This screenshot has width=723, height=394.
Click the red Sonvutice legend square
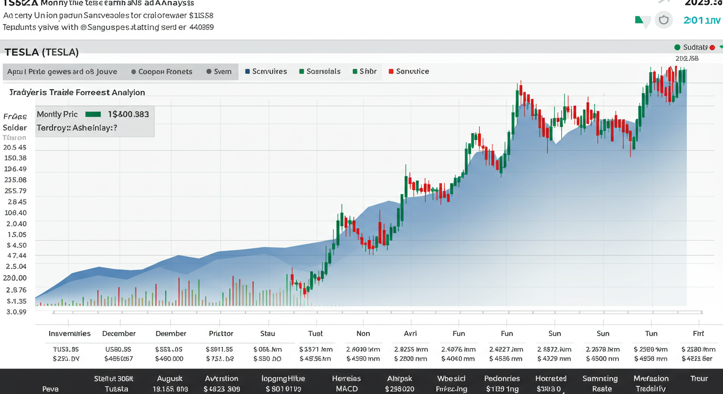point(391,71)
